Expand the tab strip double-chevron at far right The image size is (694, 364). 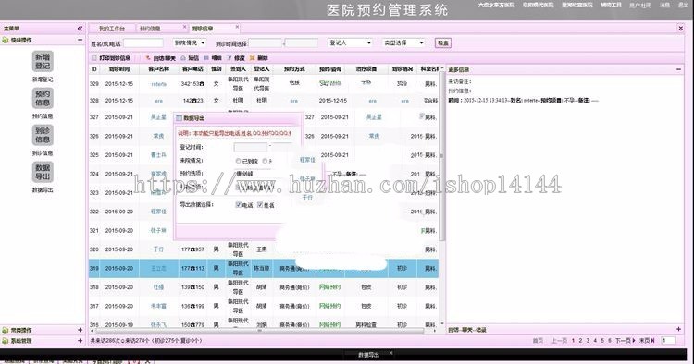tap(680, 29)
